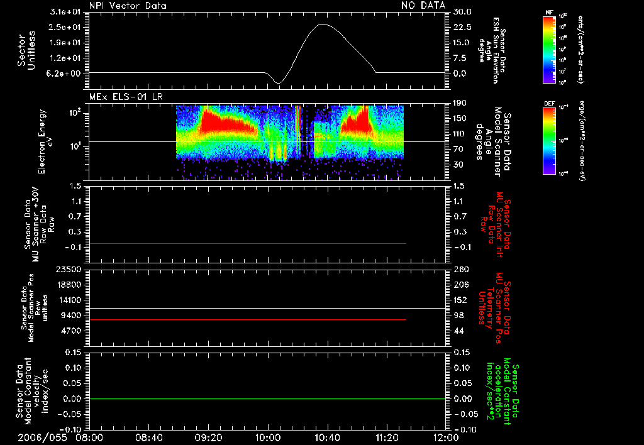The height and width of the screenshot is (445, 644).
Task: Click the "12:00" time tick label
Action: pos(446,438)
